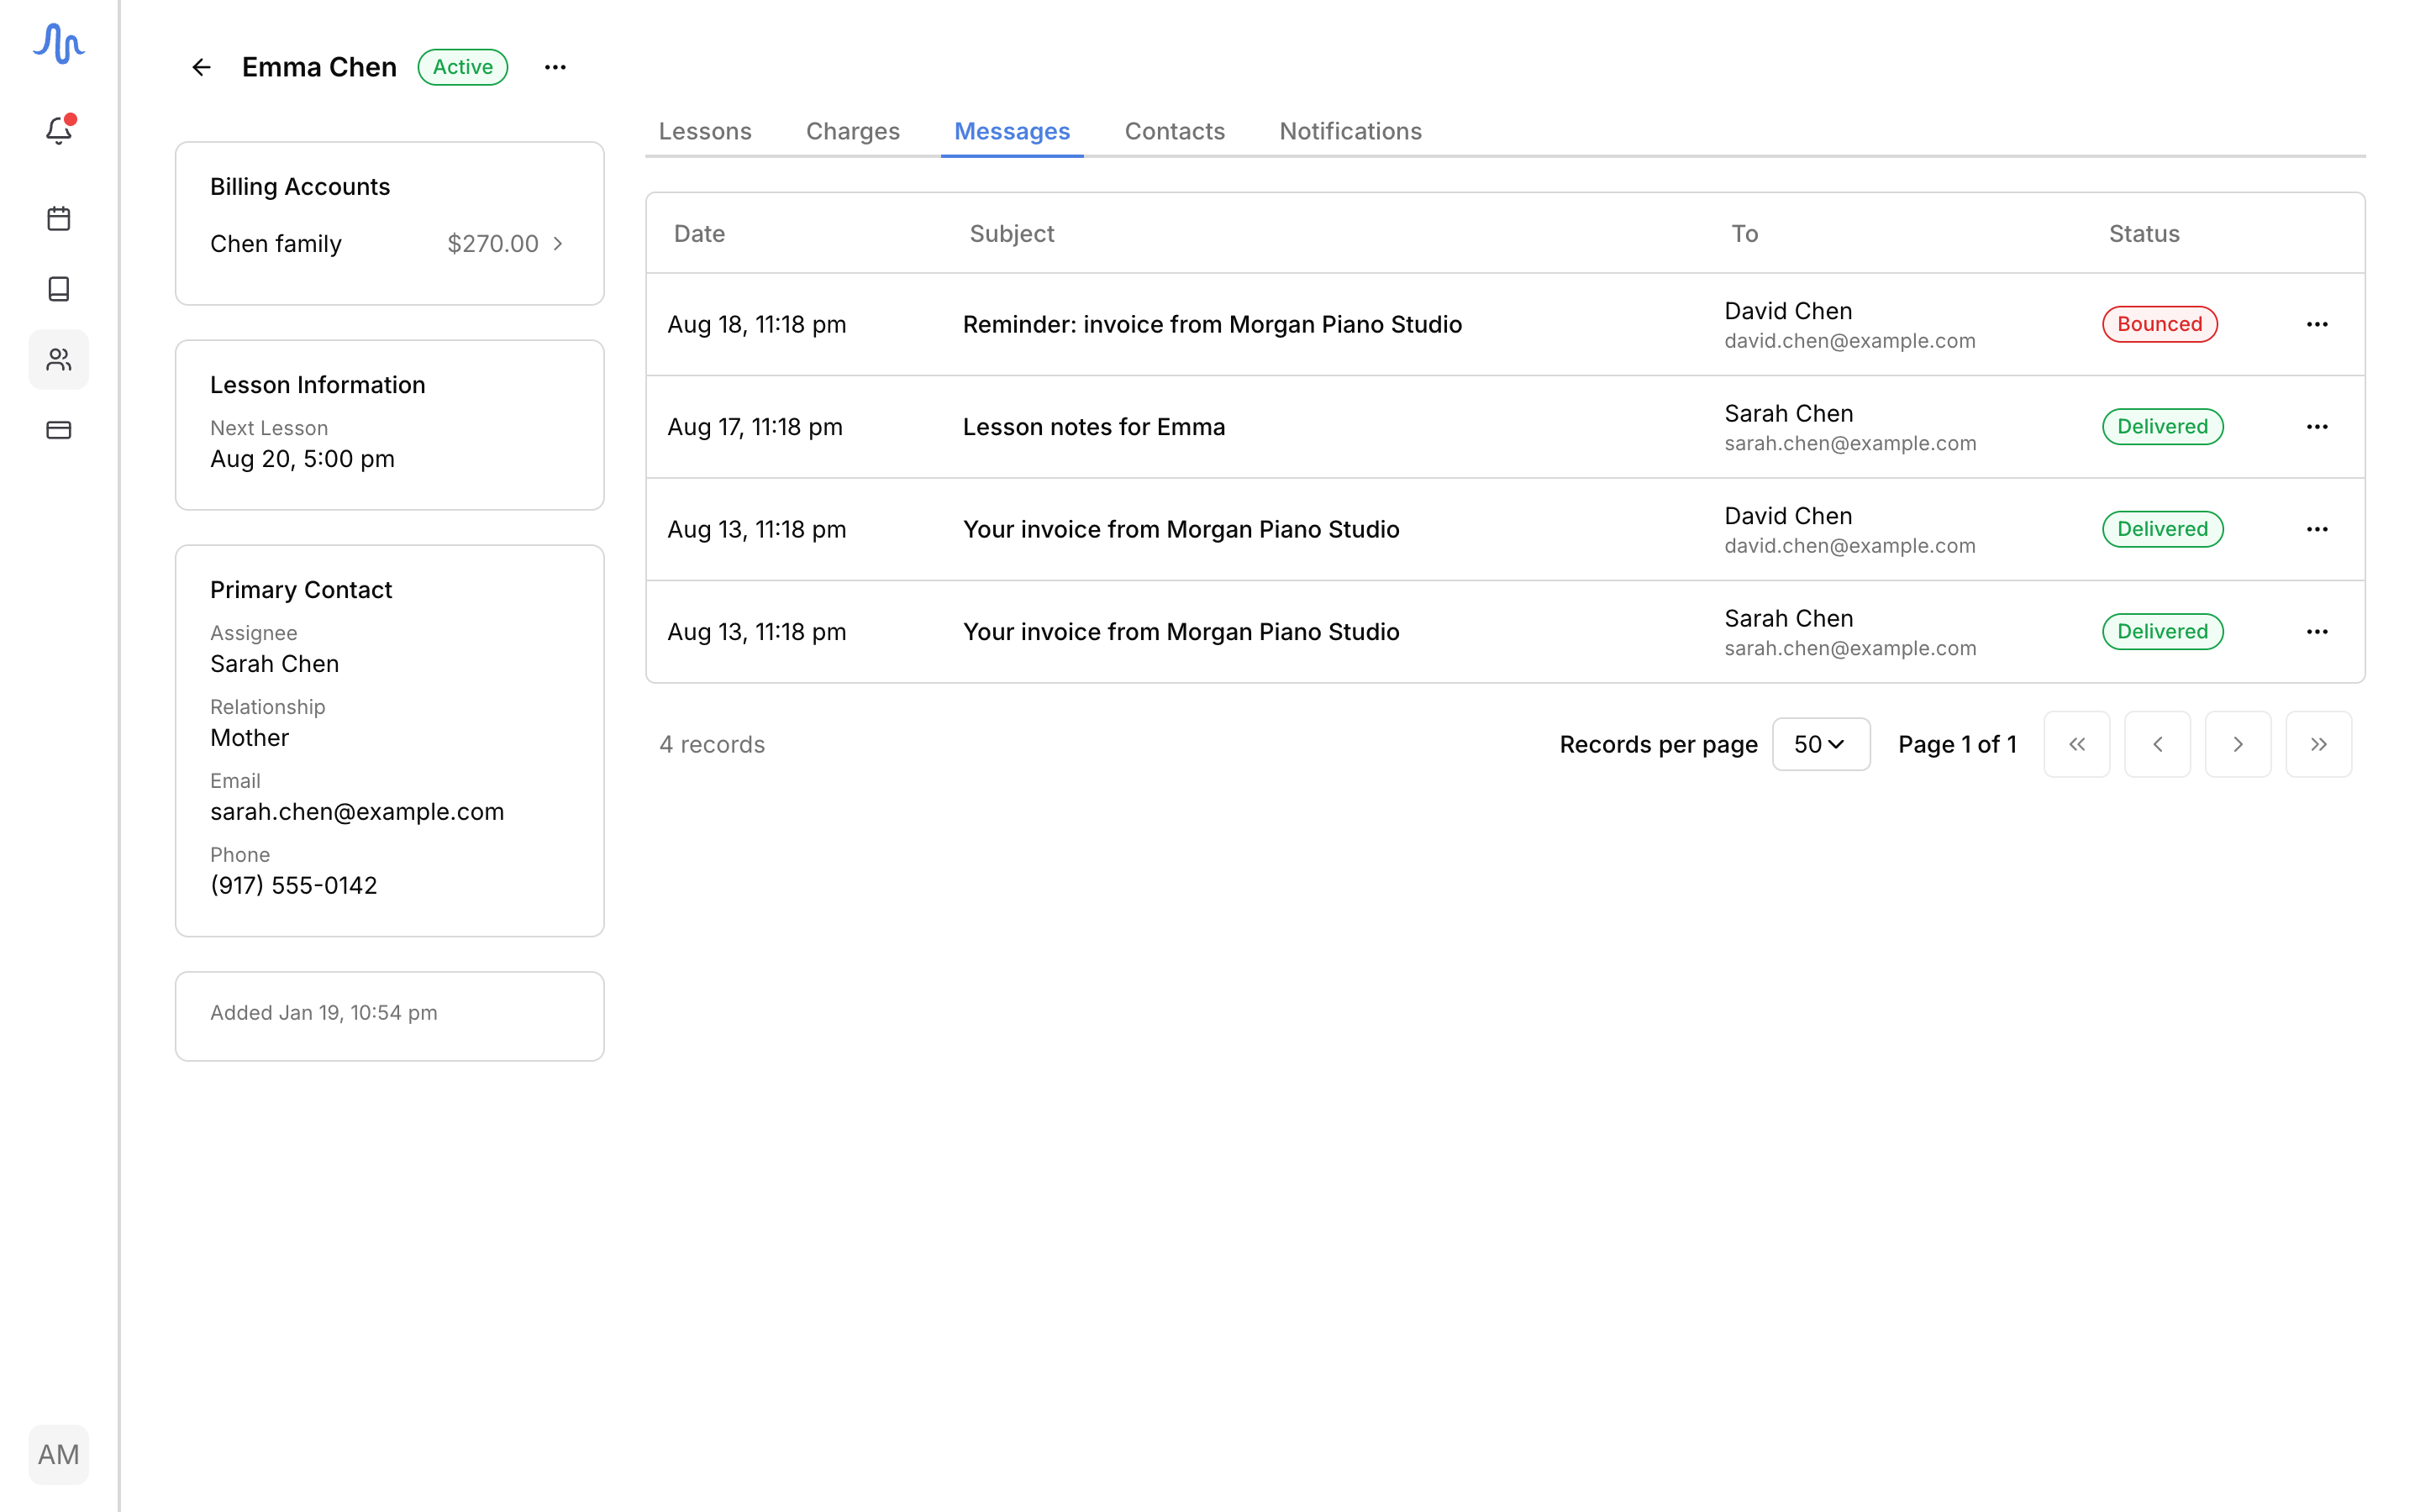Click 'Added Jan 19, 10:54 pm' text
The image size is (2420, 1512).
323,1013
